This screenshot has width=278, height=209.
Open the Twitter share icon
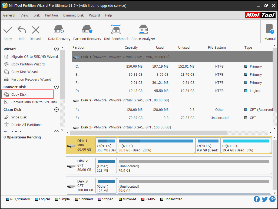point(264,199)
